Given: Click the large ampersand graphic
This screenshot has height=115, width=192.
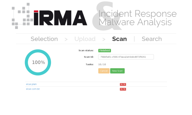Looking at the screenshot, I should [107, 16].
